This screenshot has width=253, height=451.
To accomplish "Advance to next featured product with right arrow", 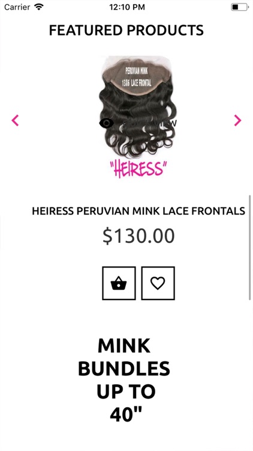I will [x=237, y=120].
